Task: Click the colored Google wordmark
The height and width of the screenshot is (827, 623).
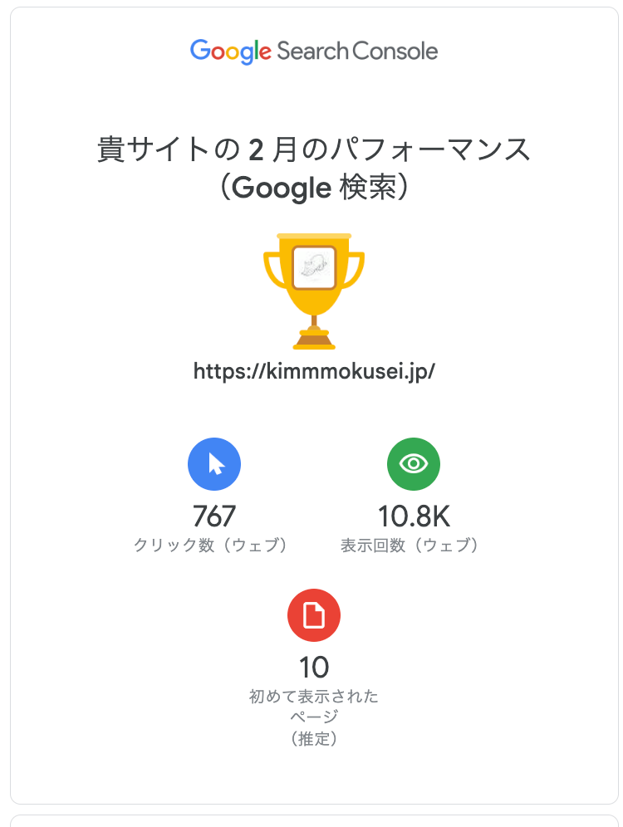Action: click(x=230, y=51)
